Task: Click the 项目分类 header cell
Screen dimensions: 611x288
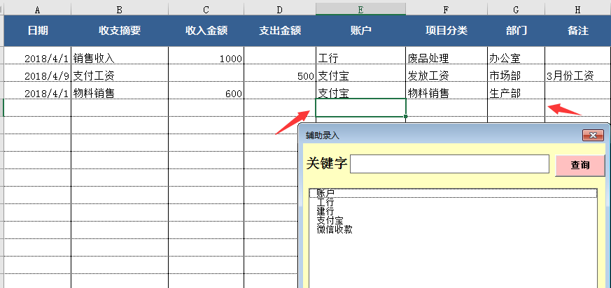Action: tap(447, 31)
